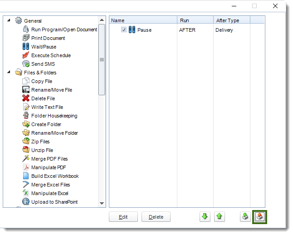This screenshot has width=293, height=235.
Task: Select Run Program/Open Document text
Action: point(64,29)
